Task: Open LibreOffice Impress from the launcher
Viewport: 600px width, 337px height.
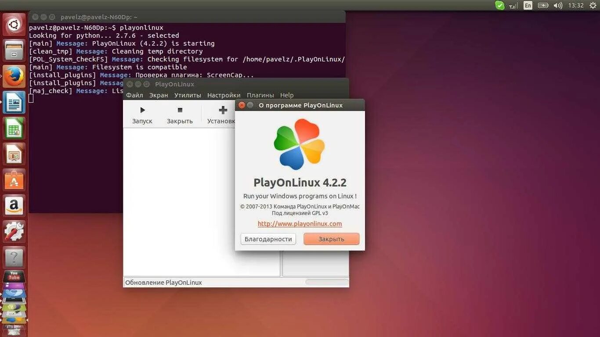Action: (14, 154)
